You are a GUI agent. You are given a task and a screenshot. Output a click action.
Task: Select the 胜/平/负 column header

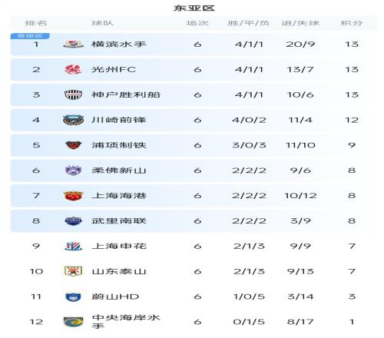pos(249,23)
